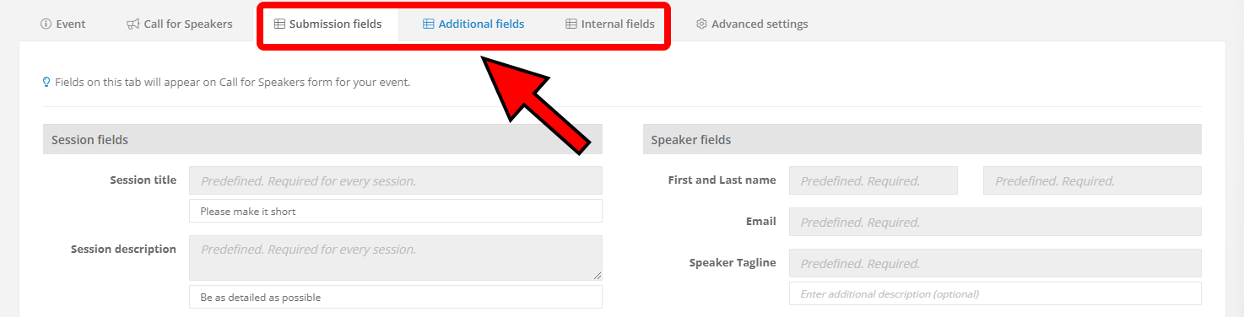Image resolution: width=1244 pixels, height=317 pixels.
Task: Open the Event tab
Action: (x=63, y=24)
